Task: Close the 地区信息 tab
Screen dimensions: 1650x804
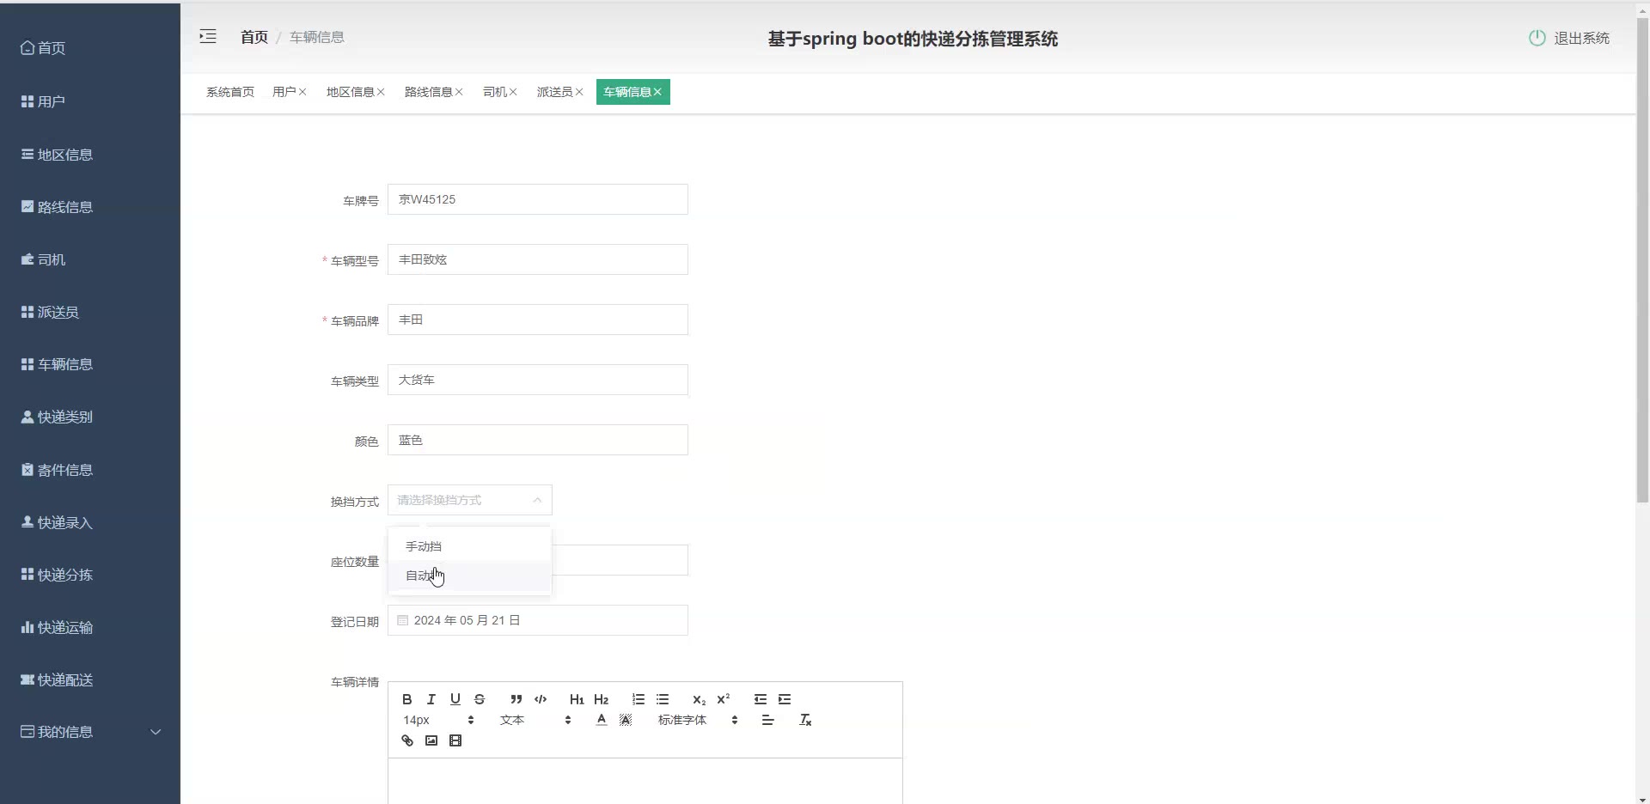Action: (x=381, y=92)
